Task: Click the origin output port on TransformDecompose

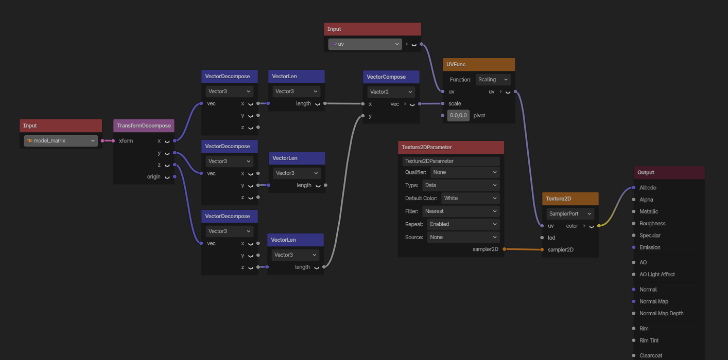Action: coord(175,177)
